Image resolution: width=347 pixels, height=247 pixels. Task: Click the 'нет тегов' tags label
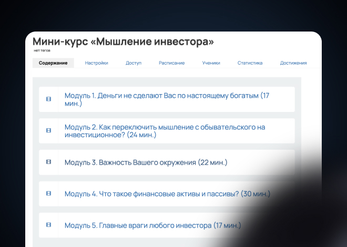(42, 50)
